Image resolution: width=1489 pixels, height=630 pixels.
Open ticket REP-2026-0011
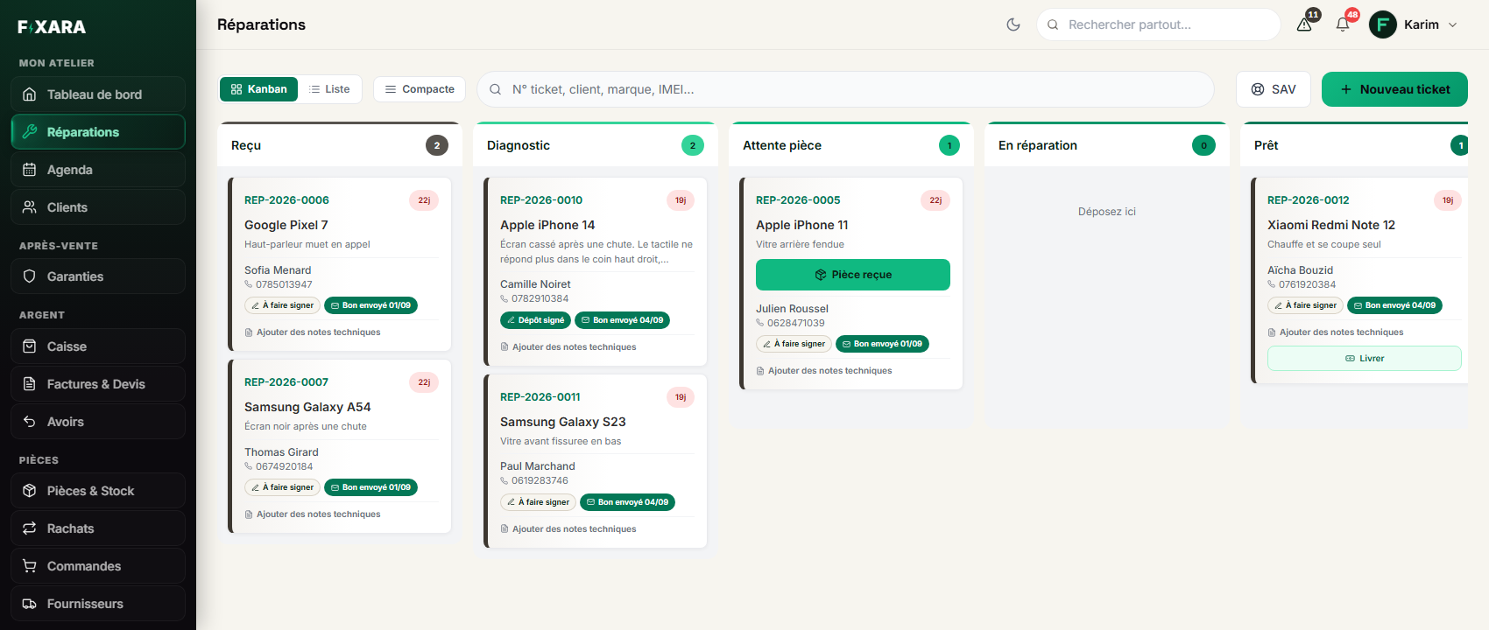pos(540,397)
